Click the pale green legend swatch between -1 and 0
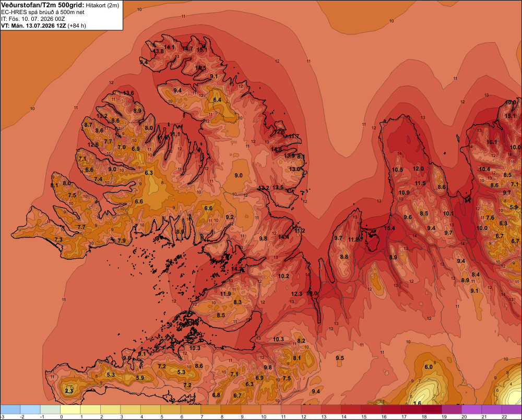Viewport: 522px width, 420px height. [50, 409]
